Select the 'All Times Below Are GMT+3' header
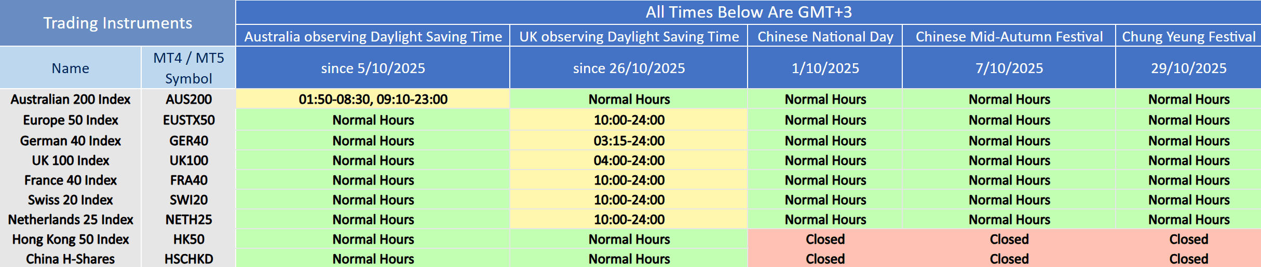The height and width of the screenshot is (267, 1261). tap(748, 12)
